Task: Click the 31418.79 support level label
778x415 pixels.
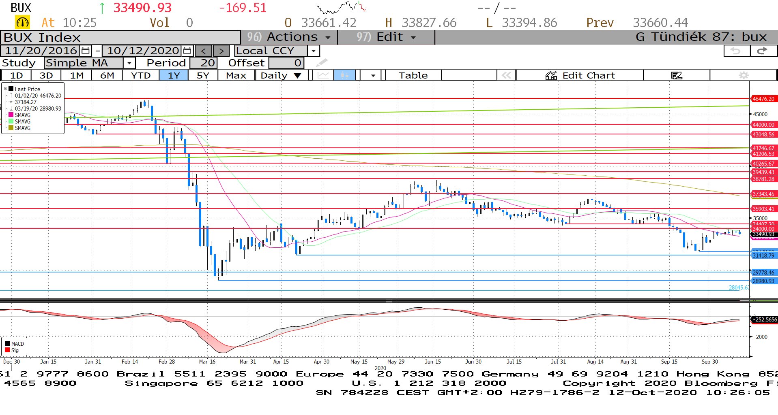Action: pyautogui.click(x=763, y=255)
